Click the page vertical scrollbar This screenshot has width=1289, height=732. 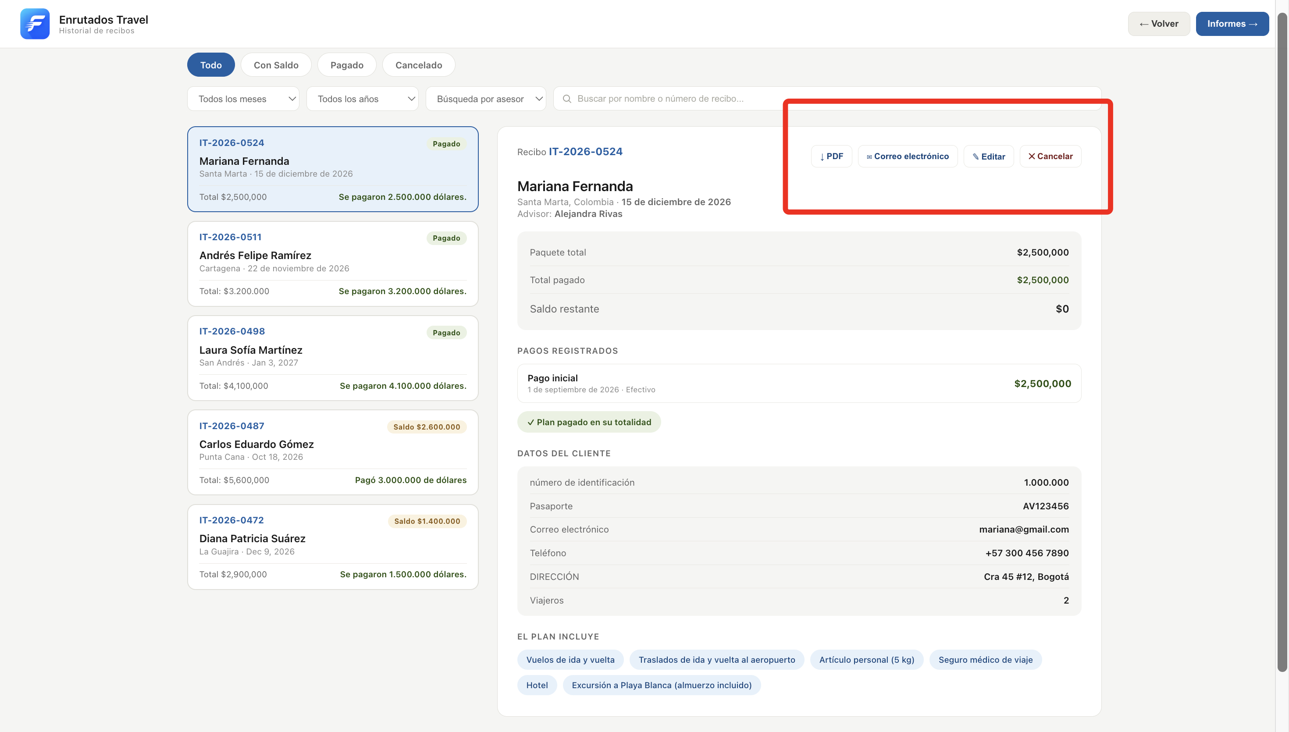[x=1282, y=342]
